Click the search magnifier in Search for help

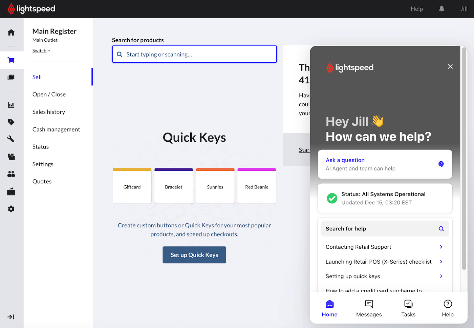click(x=441, y=229)
